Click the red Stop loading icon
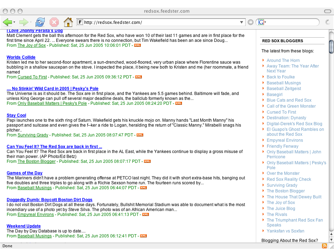The image size is (334, 249). [x=54, y=22]
